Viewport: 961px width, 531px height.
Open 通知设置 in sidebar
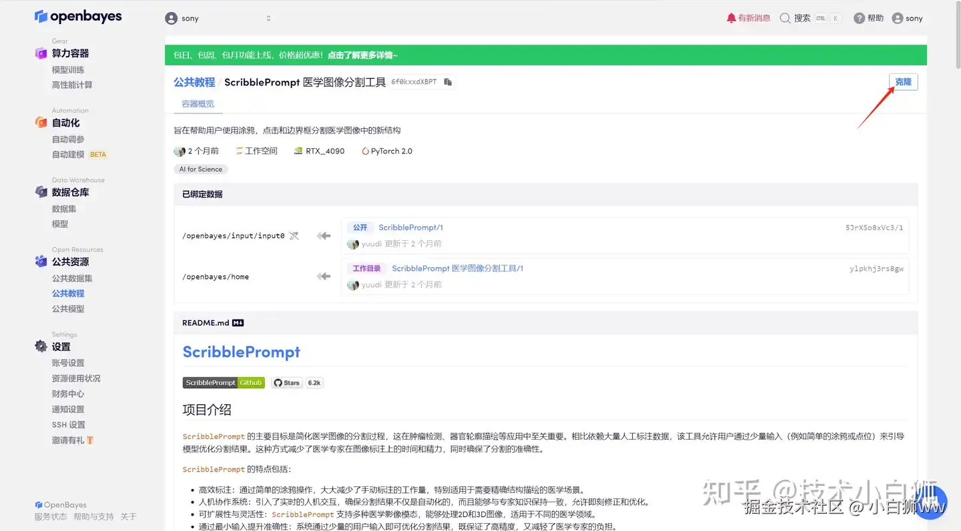(x=68, y=410)
